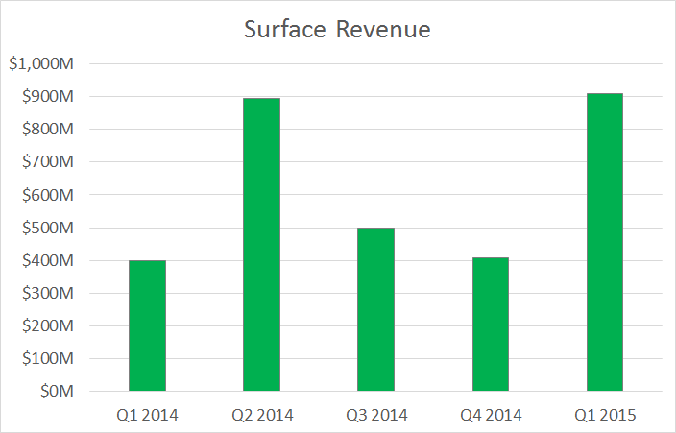This screenshot has width=676, height=433.
Task: Select the $100M vertical axis label
Action: click(x=46, y=359)
